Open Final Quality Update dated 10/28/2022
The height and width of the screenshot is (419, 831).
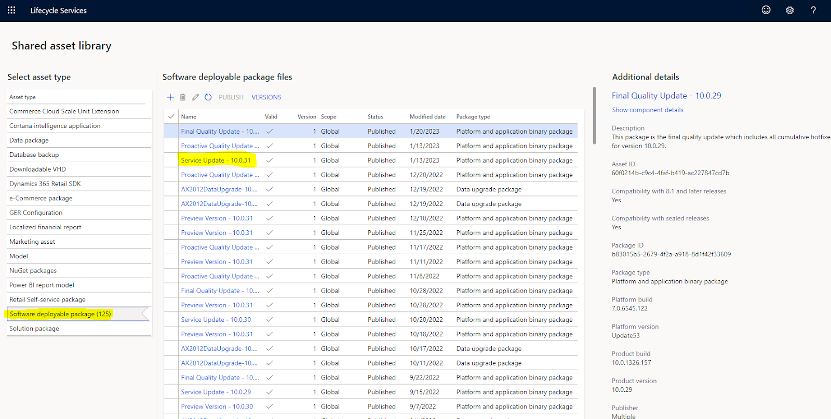(220, 291)
